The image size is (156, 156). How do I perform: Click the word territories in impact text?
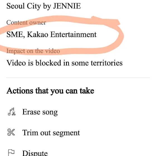click(106, 63)
